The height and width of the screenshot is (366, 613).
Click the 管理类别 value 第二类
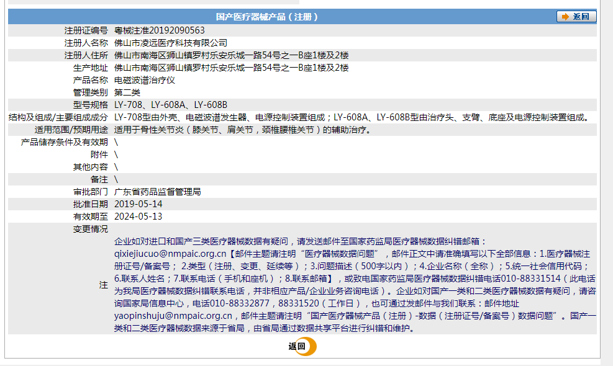tap(127, 91)
